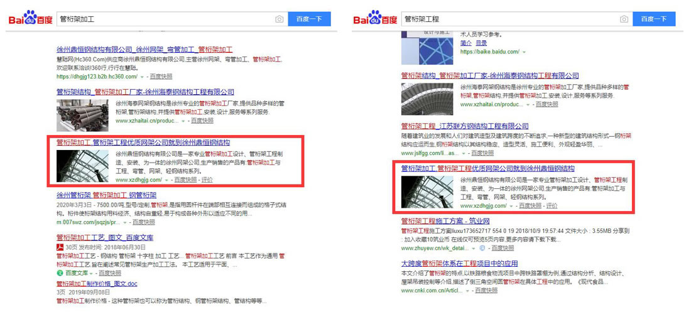
Task: Click the camera icon in the 管桁架工程 search box
Action: 624,19
